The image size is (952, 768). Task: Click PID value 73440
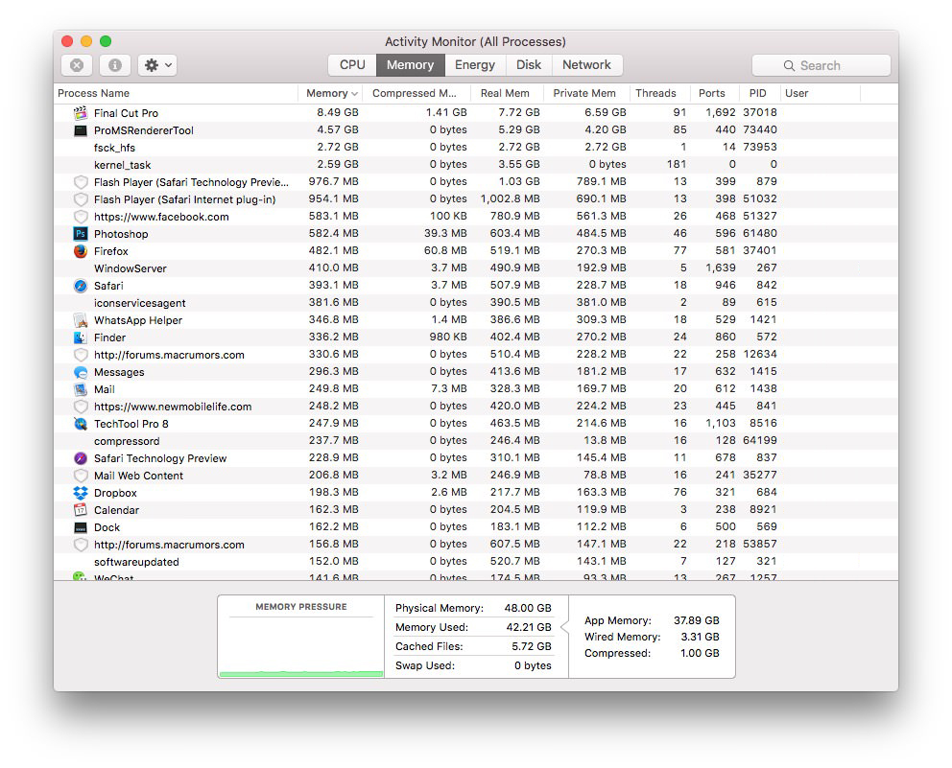coord(760,129)
